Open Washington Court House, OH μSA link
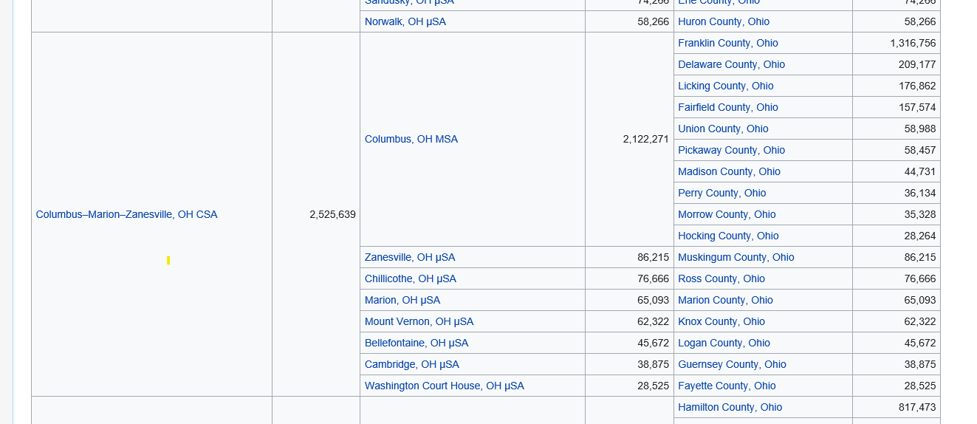The image size is (977, 424). tap(445, 386)
